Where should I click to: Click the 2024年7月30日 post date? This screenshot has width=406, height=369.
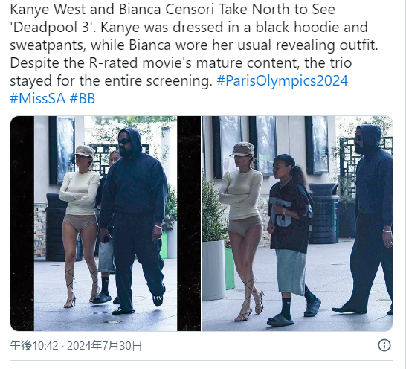pos(104,346)
